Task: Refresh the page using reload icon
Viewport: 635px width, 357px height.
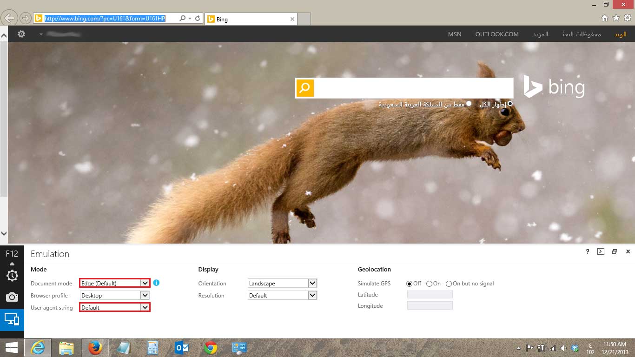Action: pyautogui.click(x=198, y=19)
